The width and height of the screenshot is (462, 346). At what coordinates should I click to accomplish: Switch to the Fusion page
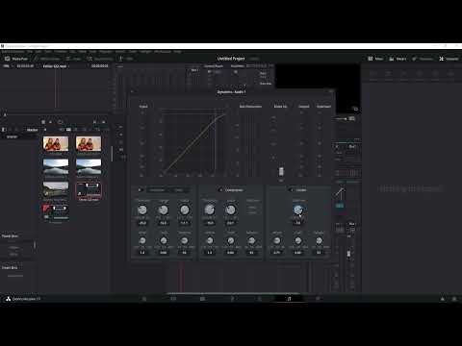pyautogui.click(x=232, y=299)
